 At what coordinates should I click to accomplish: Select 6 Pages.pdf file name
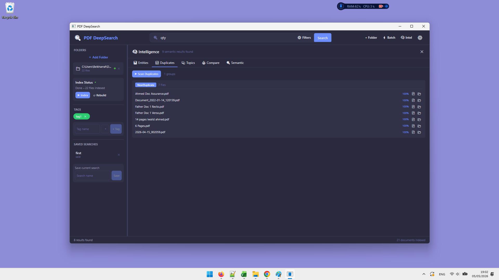click(x=142, y=126)
